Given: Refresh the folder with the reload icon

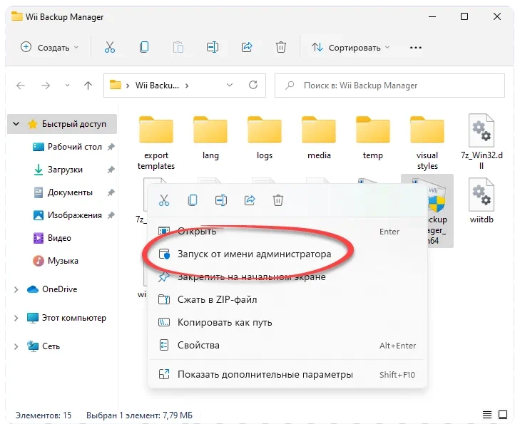Looking at the screenshot, I should (x=253, y=85).
